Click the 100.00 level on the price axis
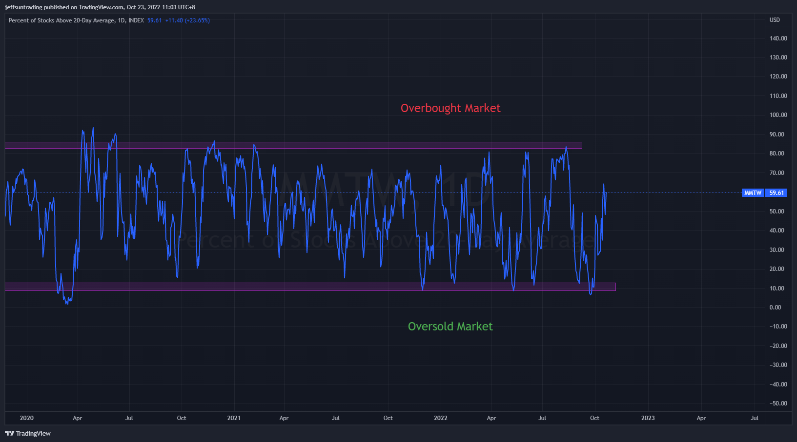Viewport: 797px width, 442px height. (x=778, y=115)
